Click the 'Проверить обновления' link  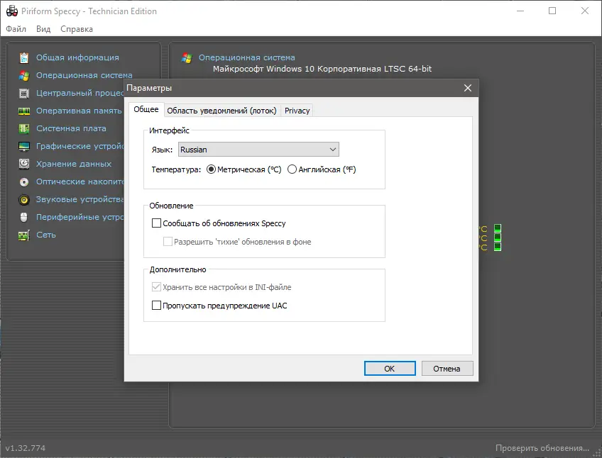pos(542,448)
